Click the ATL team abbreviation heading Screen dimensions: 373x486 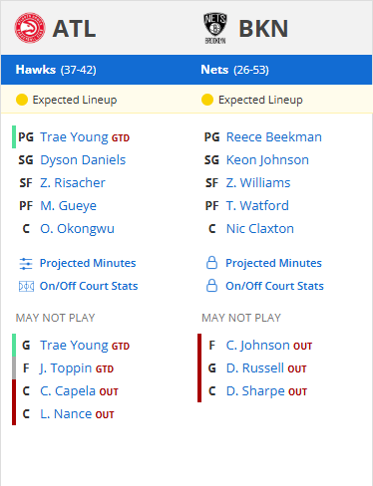tap(74, 29)
